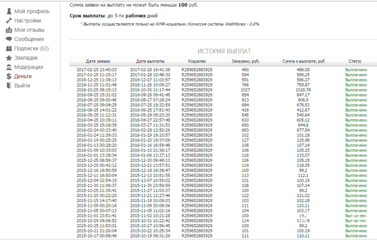Click the Дата заявки column header
This screenshot has height=240, width=377.
tap(98, 61)
